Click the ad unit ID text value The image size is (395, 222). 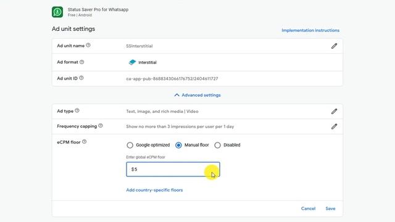172,79
